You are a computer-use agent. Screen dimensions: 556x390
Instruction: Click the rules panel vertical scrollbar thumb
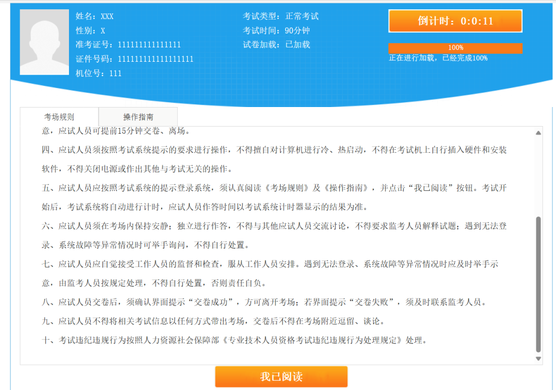click(538, 283)
